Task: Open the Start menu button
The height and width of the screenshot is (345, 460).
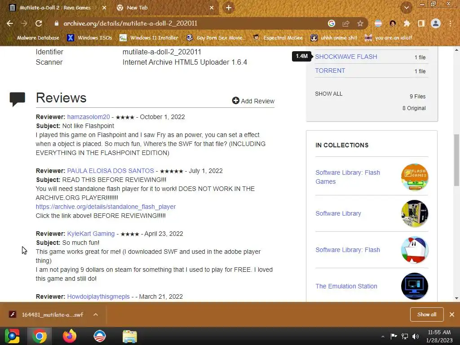Action: [12, 336]
